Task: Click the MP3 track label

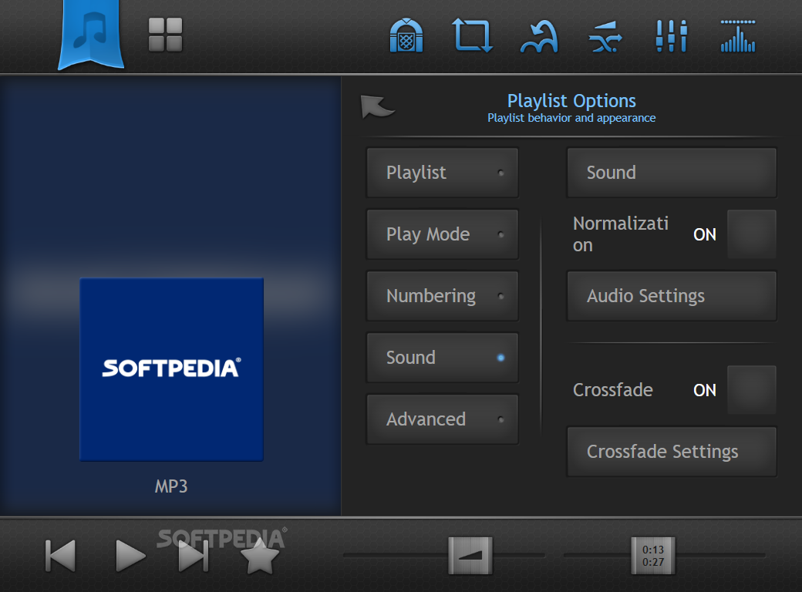Action: pos(171,486)
